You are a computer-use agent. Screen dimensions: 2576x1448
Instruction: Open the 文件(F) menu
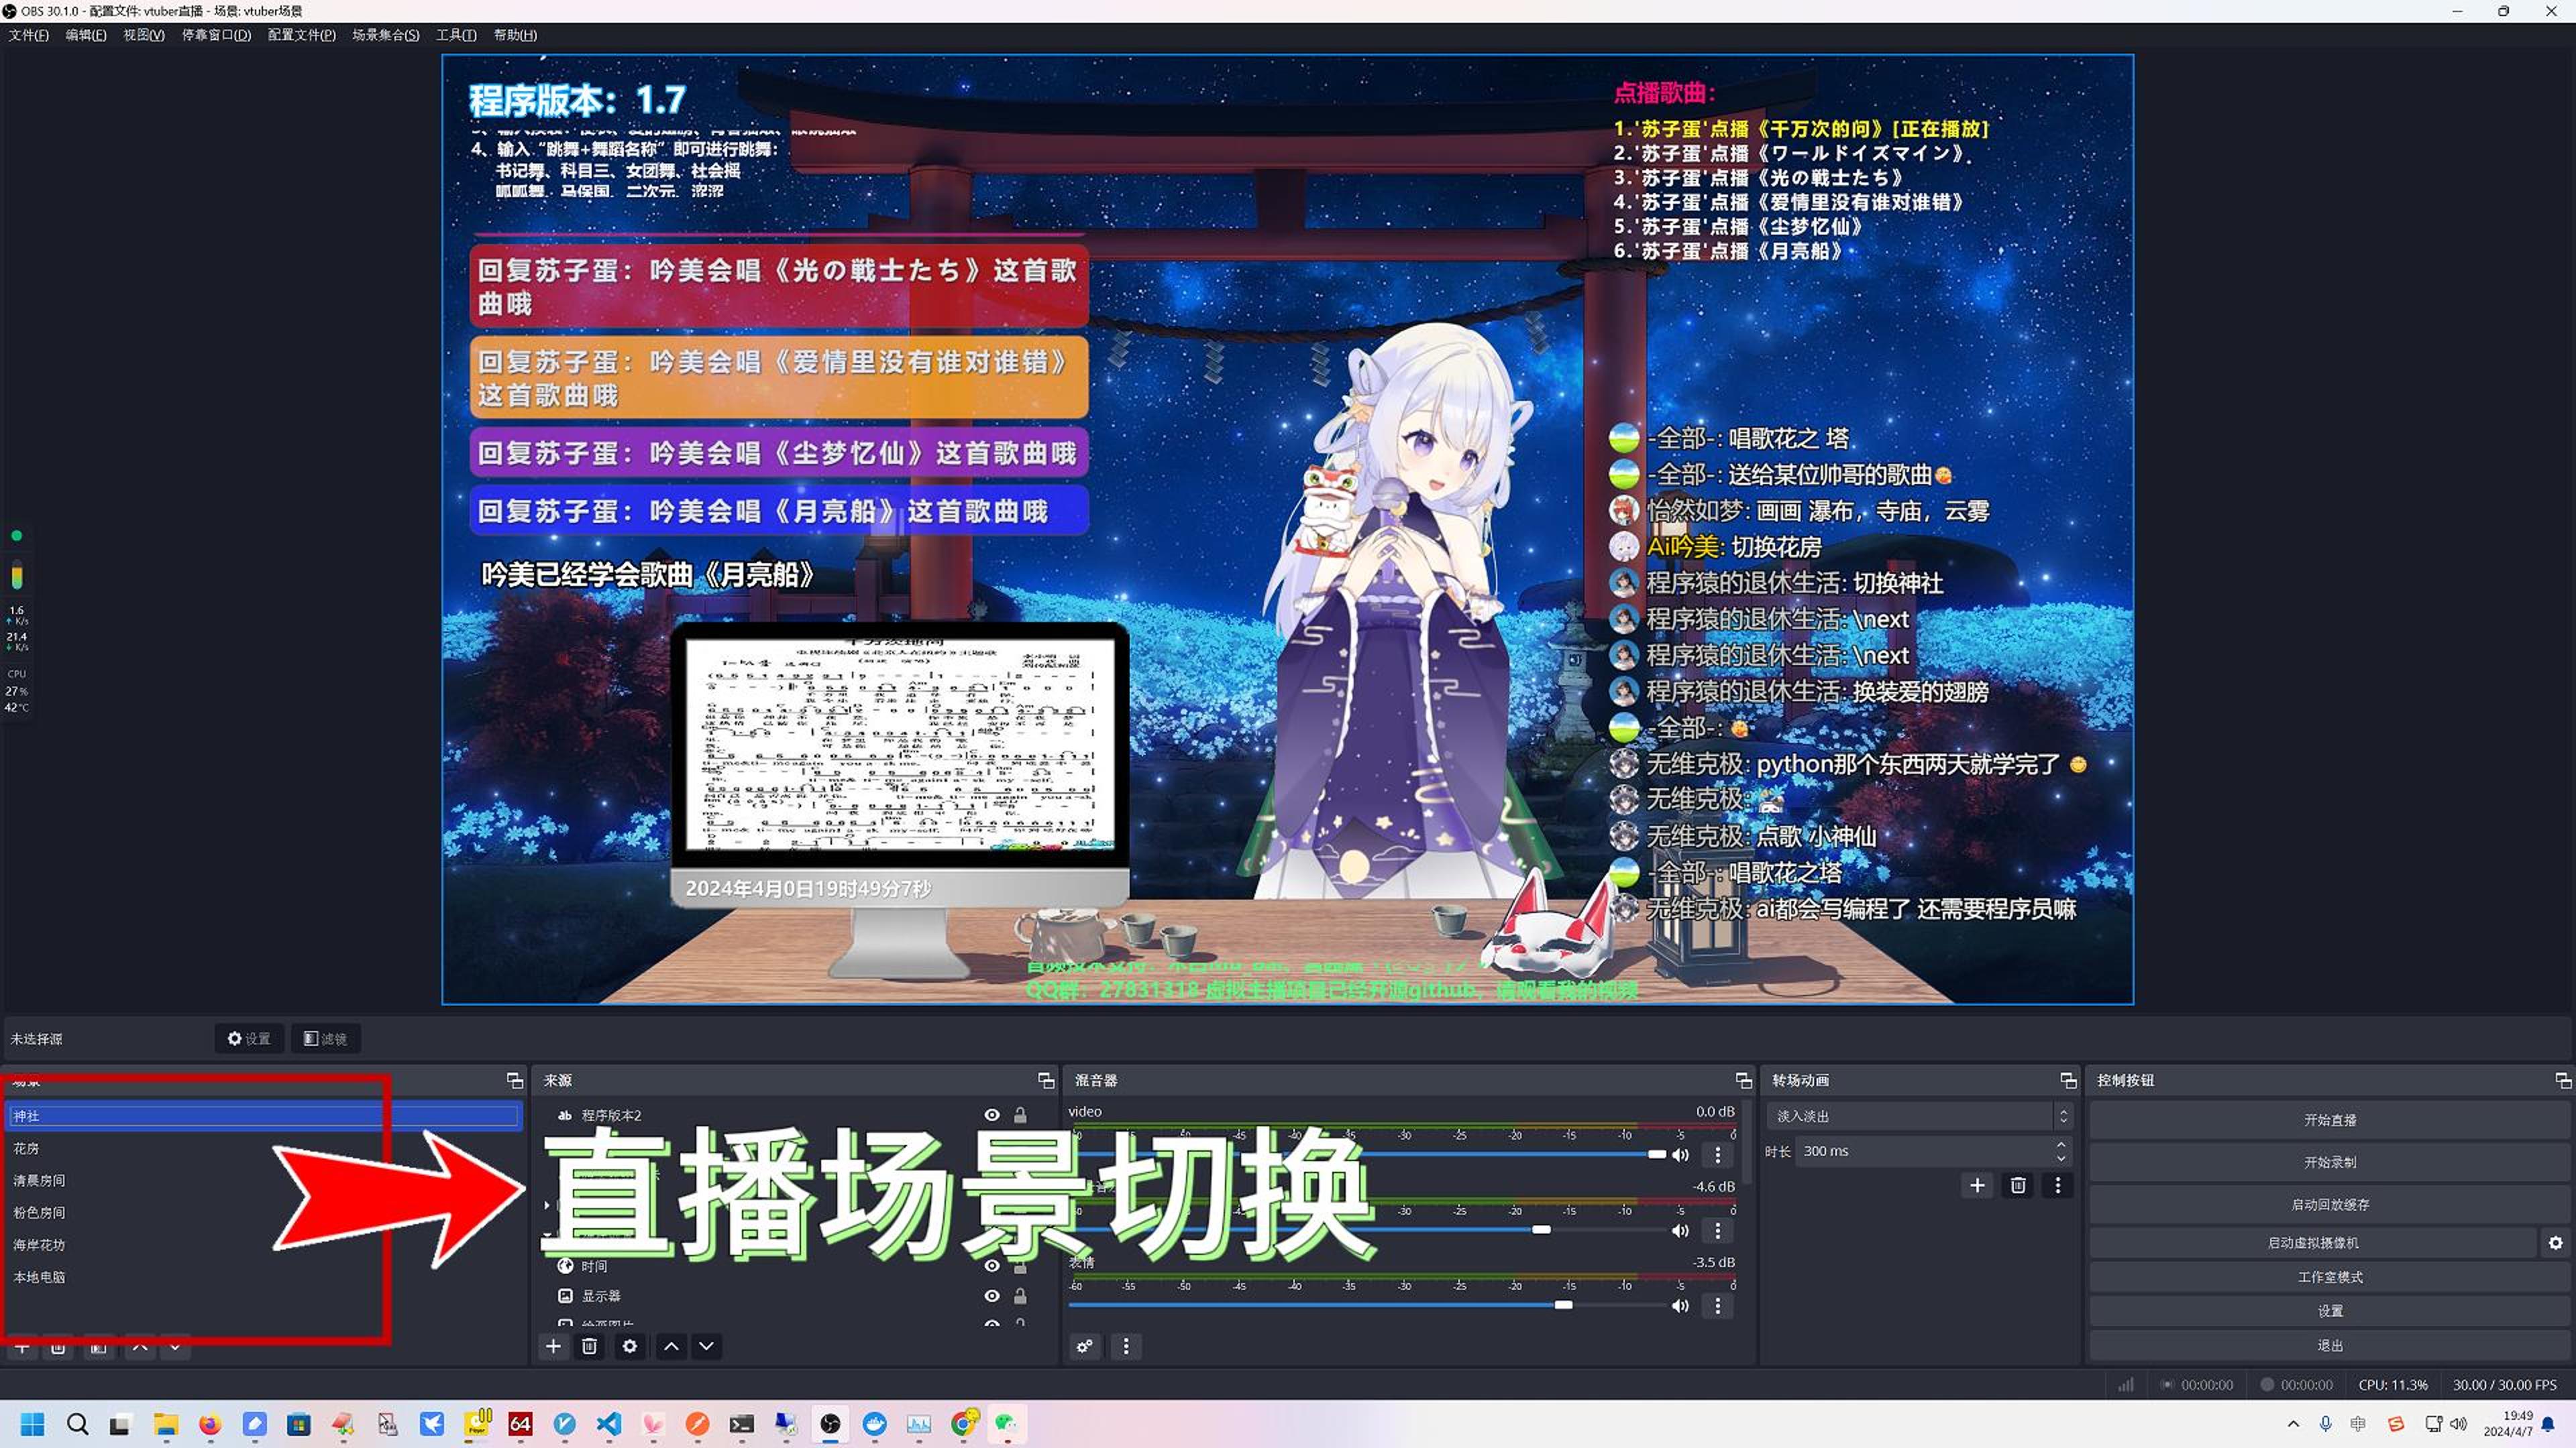coord(29,35)
